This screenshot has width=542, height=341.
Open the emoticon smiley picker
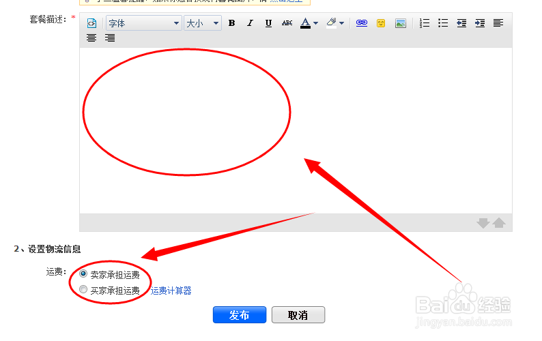pos(381,23)
